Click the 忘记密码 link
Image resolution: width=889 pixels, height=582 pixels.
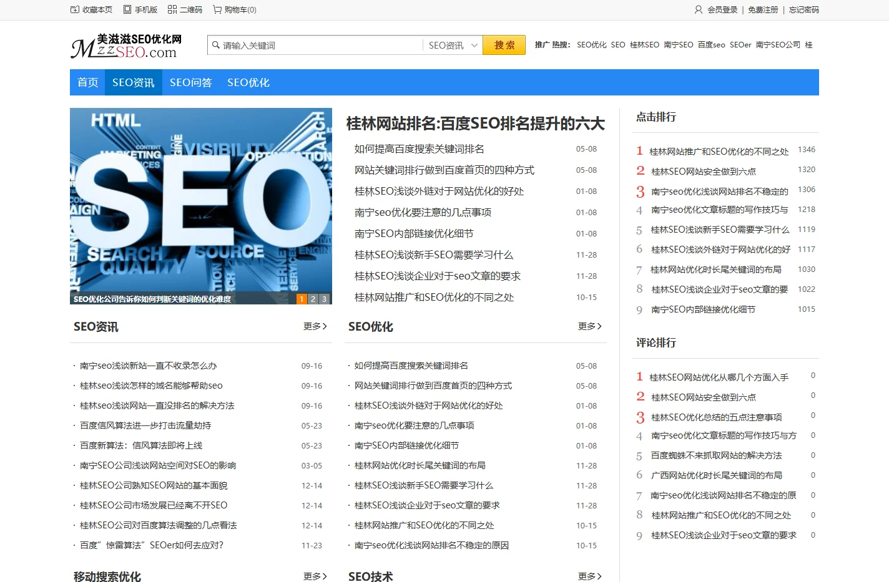[804, 9]
